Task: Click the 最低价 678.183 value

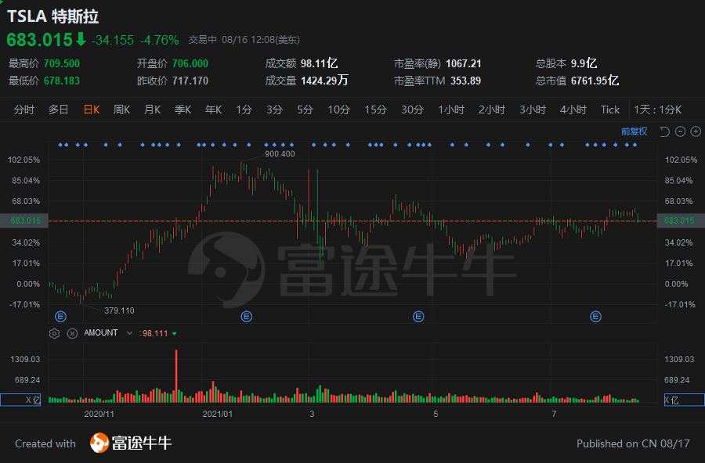Action: click(62, 81)
